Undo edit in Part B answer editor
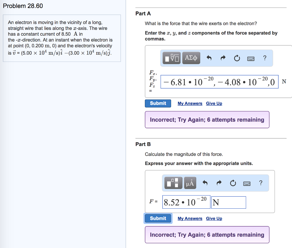The image size is (292, 248). 204,183
